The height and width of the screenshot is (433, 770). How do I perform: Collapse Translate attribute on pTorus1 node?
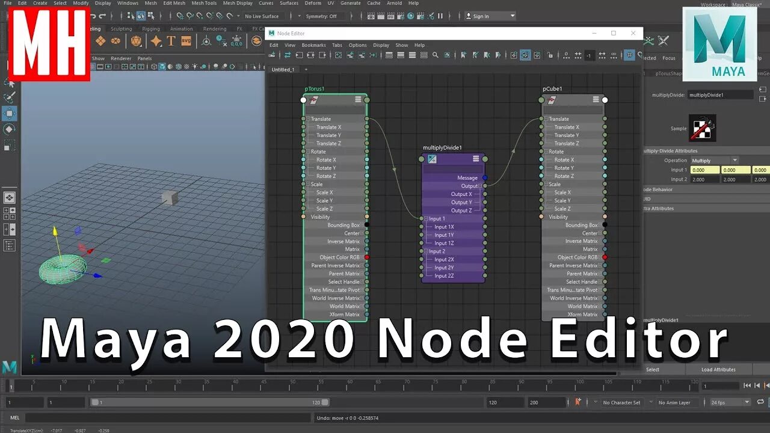click(x=308, y=119)
